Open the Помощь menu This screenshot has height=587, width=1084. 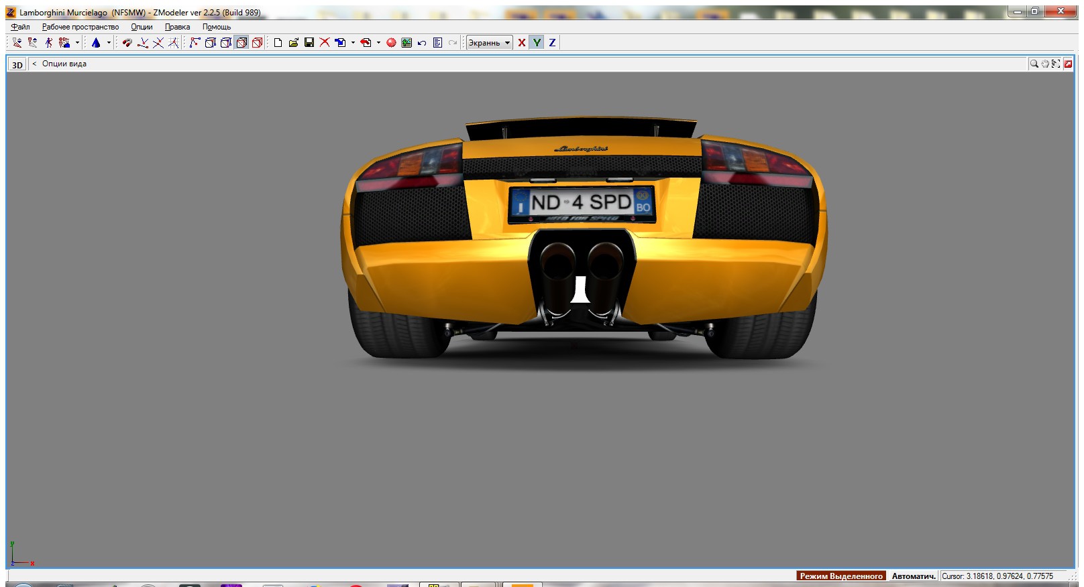click(217, 27)
